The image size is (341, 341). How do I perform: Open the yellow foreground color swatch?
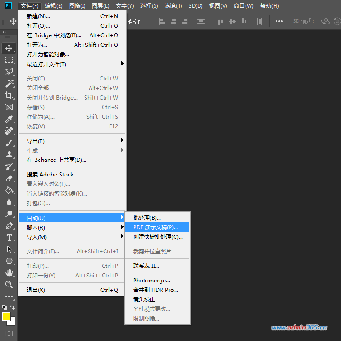[x=6, y=316]
